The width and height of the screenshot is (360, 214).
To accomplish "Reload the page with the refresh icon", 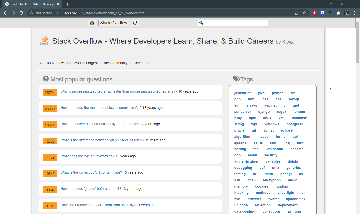I will [x=21, y=13].
